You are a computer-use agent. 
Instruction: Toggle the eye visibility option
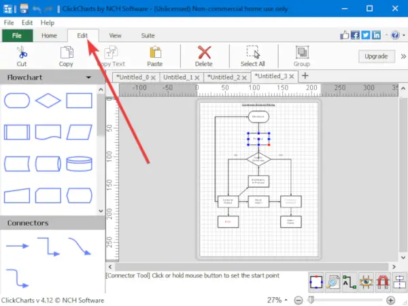pos(366,282)
